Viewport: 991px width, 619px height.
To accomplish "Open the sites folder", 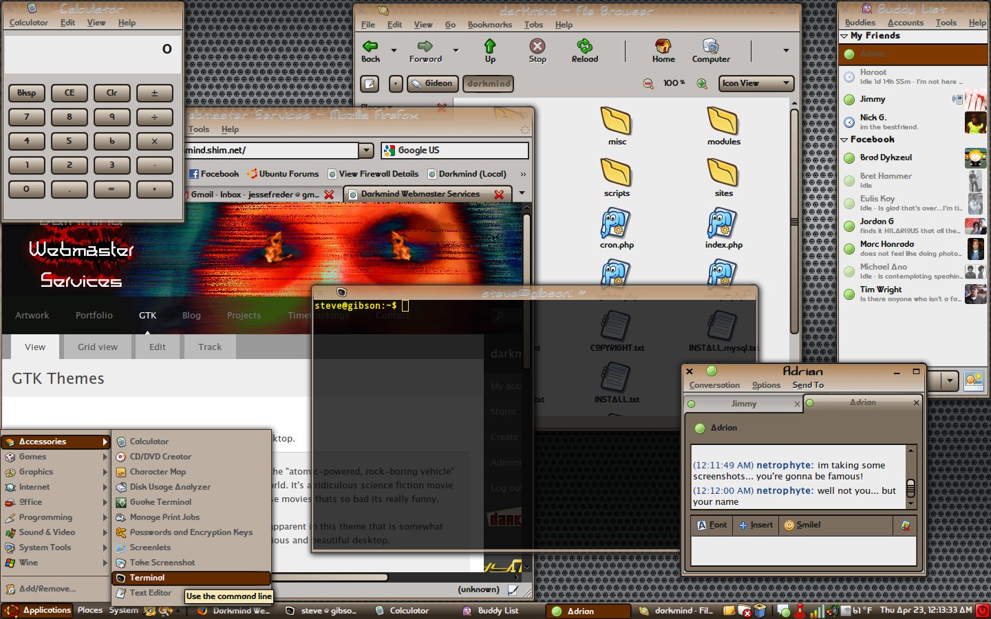I will tap(723, 177).
